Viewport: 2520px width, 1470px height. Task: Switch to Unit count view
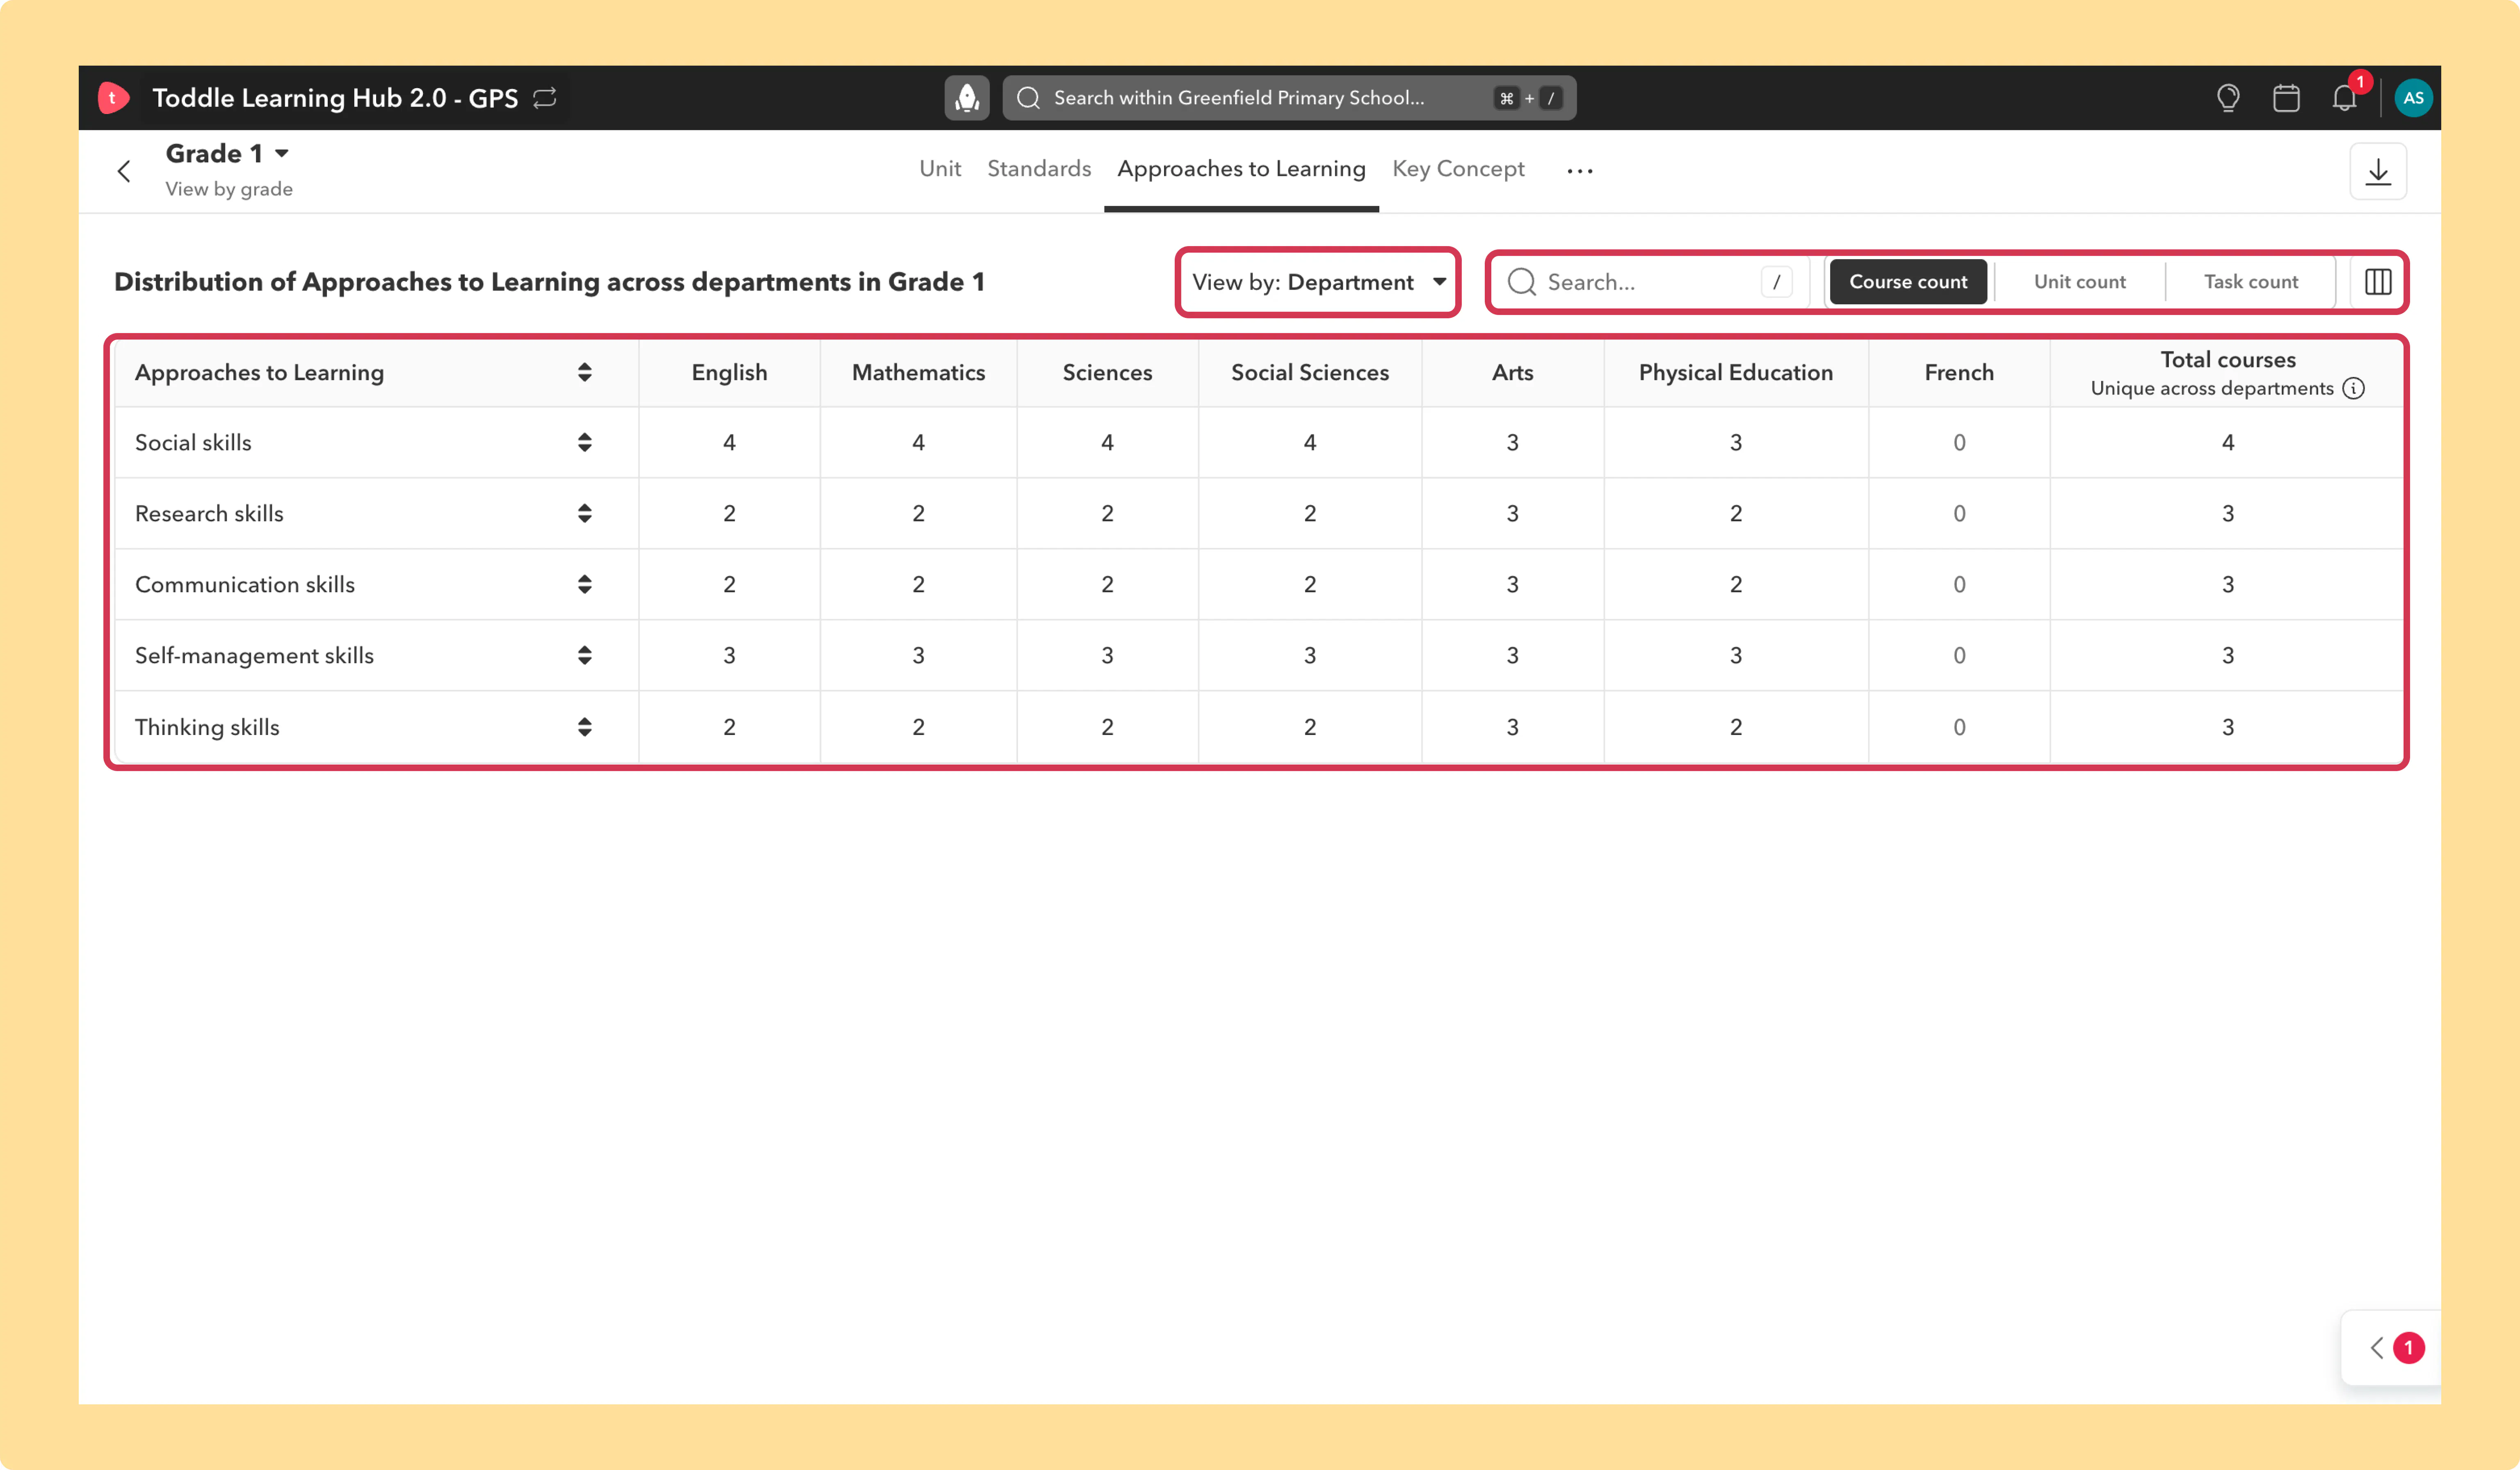click(2080, 282)
